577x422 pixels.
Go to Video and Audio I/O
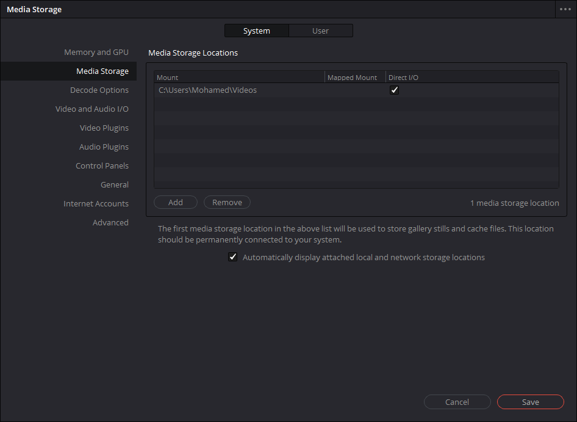point(92,109)
